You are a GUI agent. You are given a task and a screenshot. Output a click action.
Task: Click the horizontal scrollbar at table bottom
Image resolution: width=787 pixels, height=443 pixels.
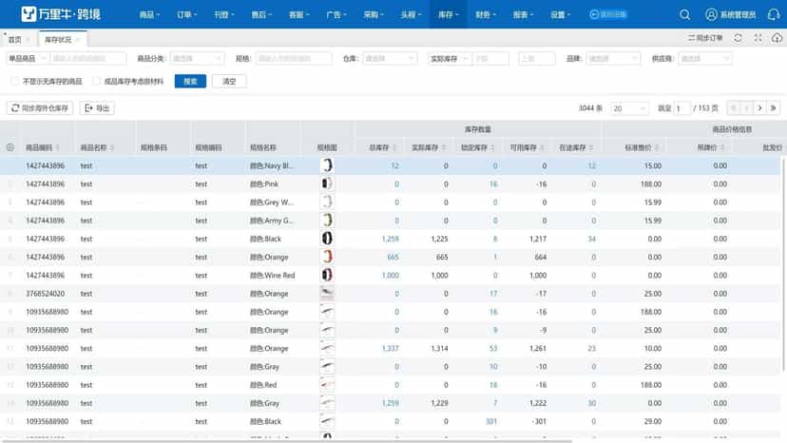point(286,441)
